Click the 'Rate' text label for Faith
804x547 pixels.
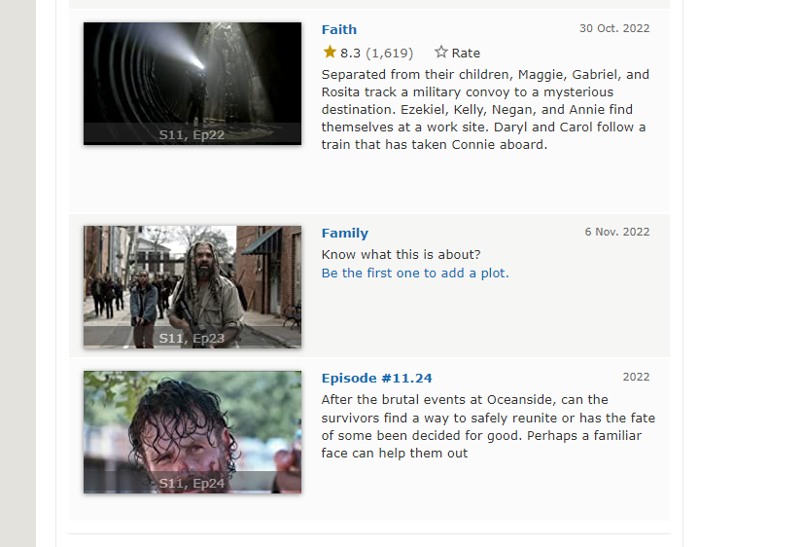466,53
